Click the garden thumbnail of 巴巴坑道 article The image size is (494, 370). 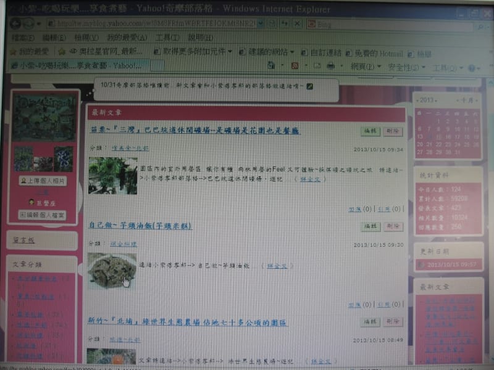(x=113, y=176)
